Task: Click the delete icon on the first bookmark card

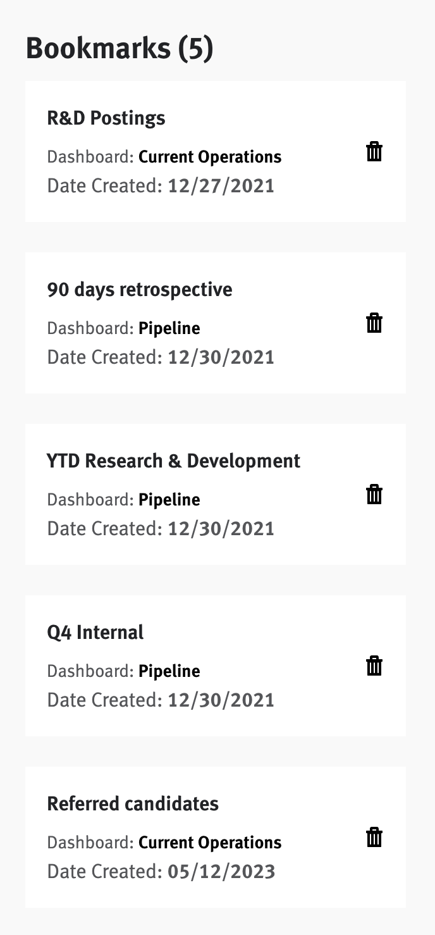Action: click(x=374, y=152)
